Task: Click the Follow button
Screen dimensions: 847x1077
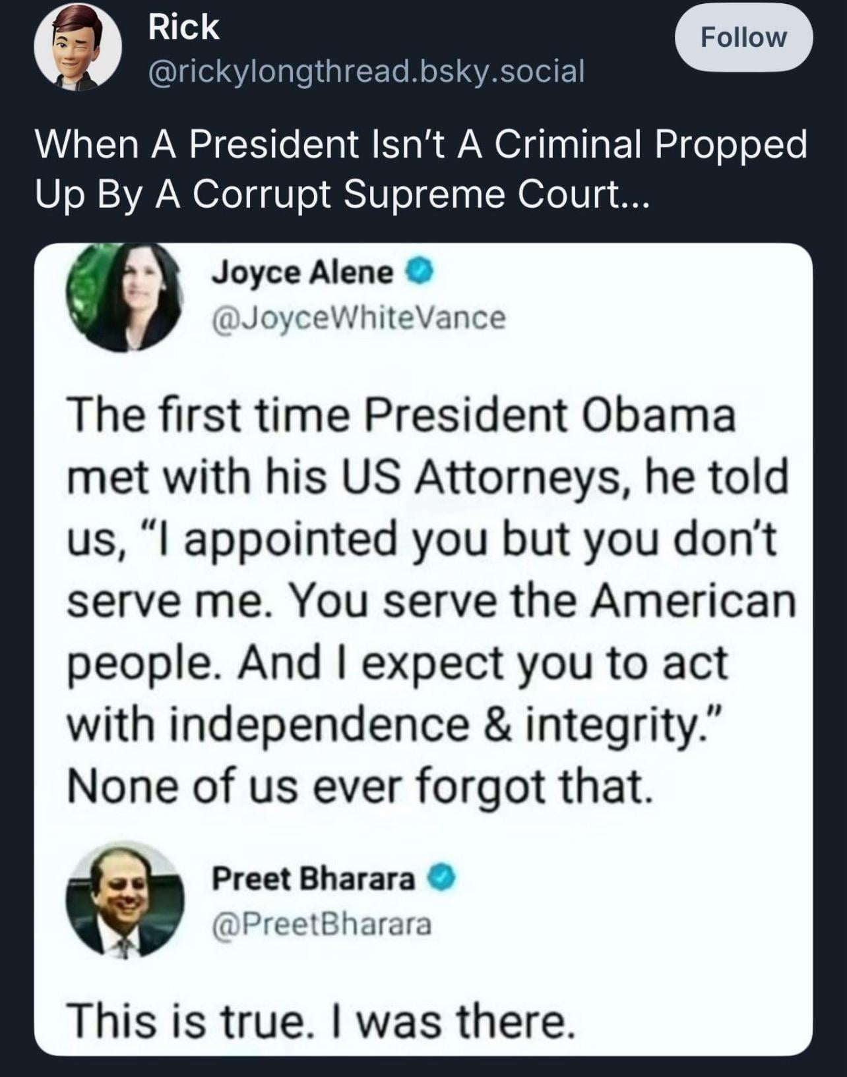Action: 743,38
